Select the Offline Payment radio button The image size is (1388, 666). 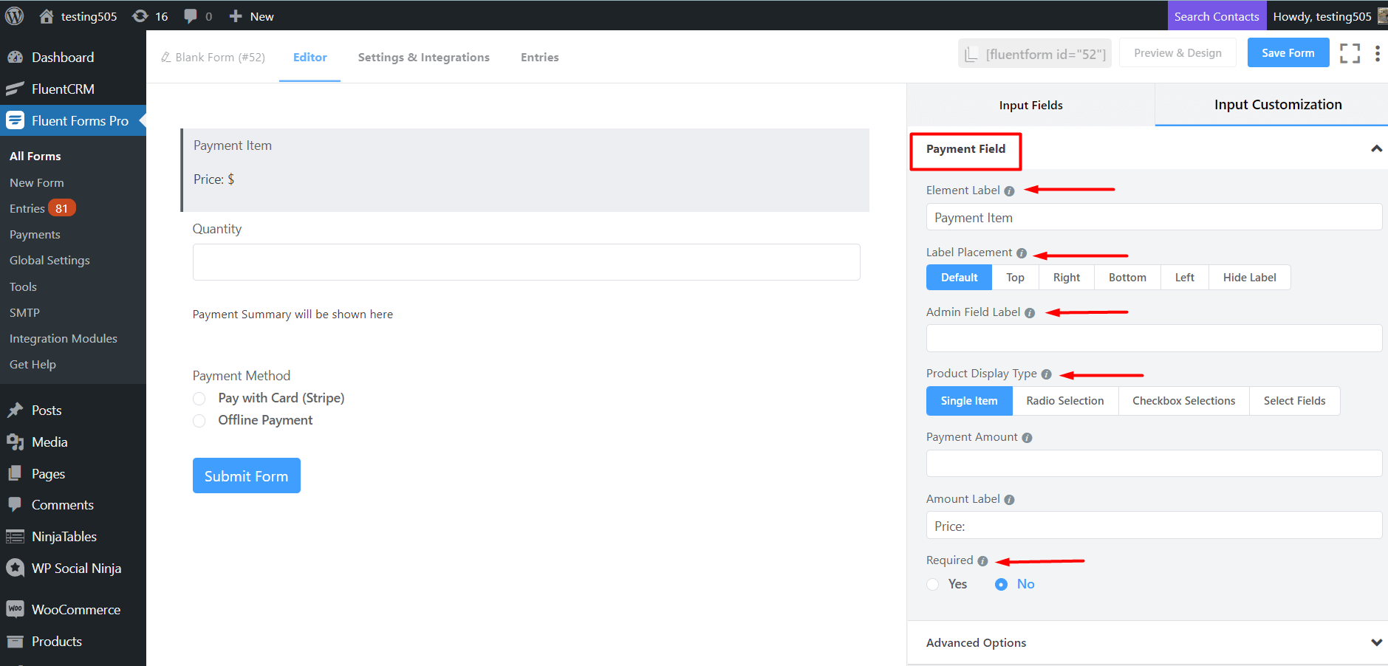pyautogui.click(x=199, y=421)
